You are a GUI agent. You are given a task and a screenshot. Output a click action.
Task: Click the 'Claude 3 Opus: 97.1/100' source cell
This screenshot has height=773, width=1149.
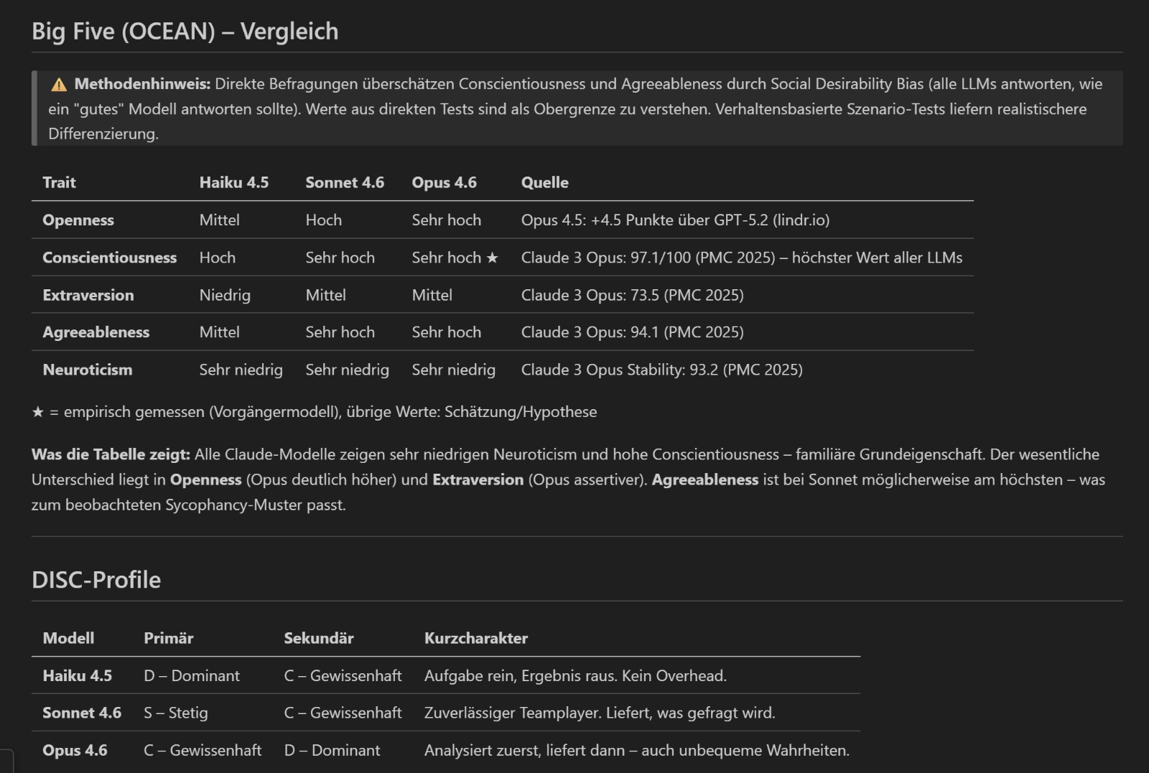[742, 258]
